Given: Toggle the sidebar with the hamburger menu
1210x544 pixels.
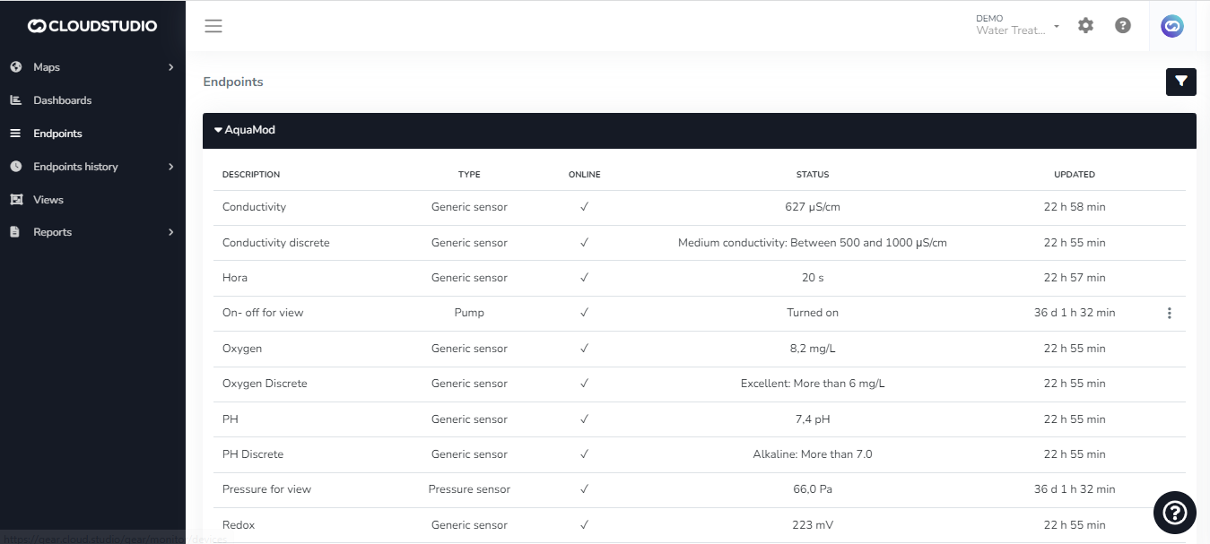Looking at the screenshot, I should pyautogui.click(x=213, y=25).
